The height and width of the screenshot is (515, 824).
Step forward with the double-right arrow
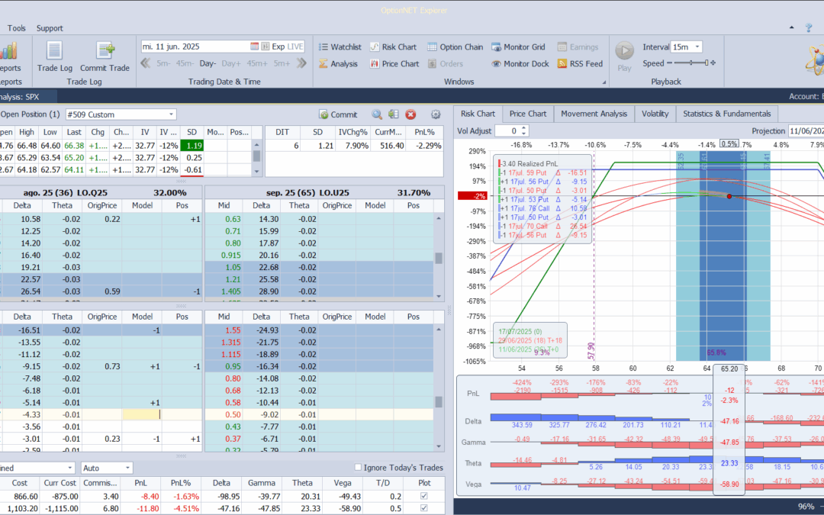pos(301,63)
